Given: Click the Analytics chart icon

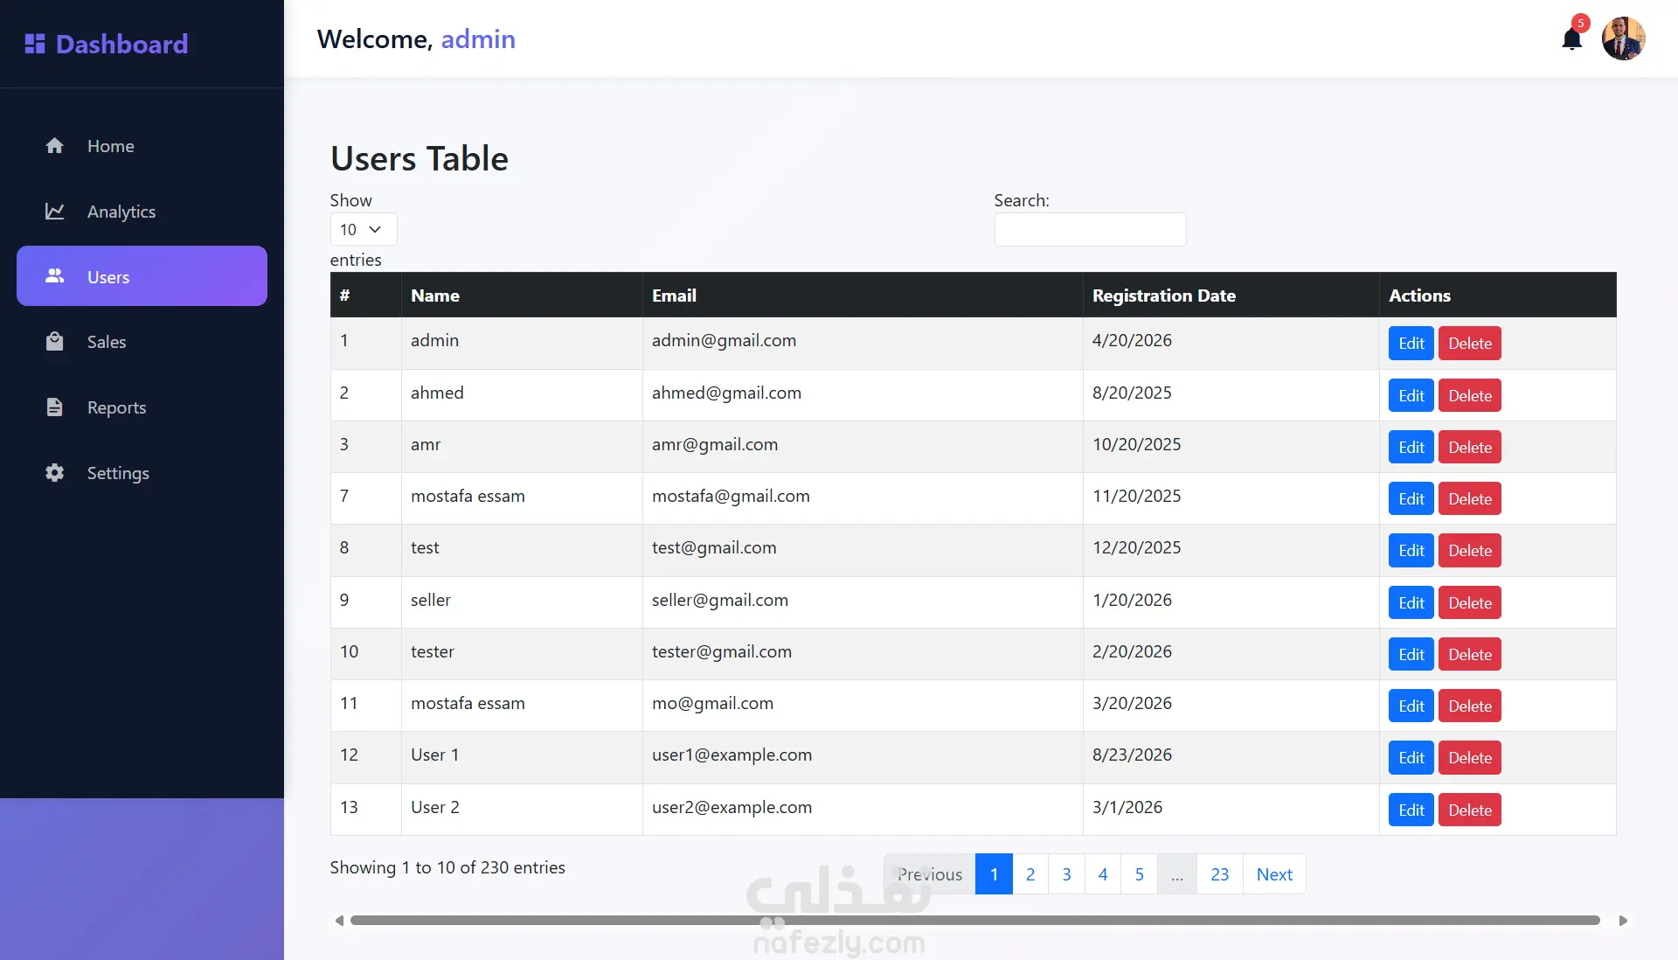Looking at the screenshot, I should click(54, 212).
